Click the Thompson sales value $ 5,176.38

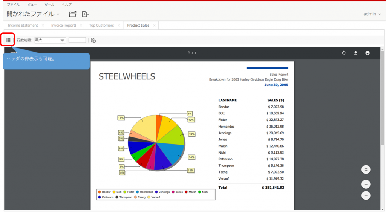(276, 166)
